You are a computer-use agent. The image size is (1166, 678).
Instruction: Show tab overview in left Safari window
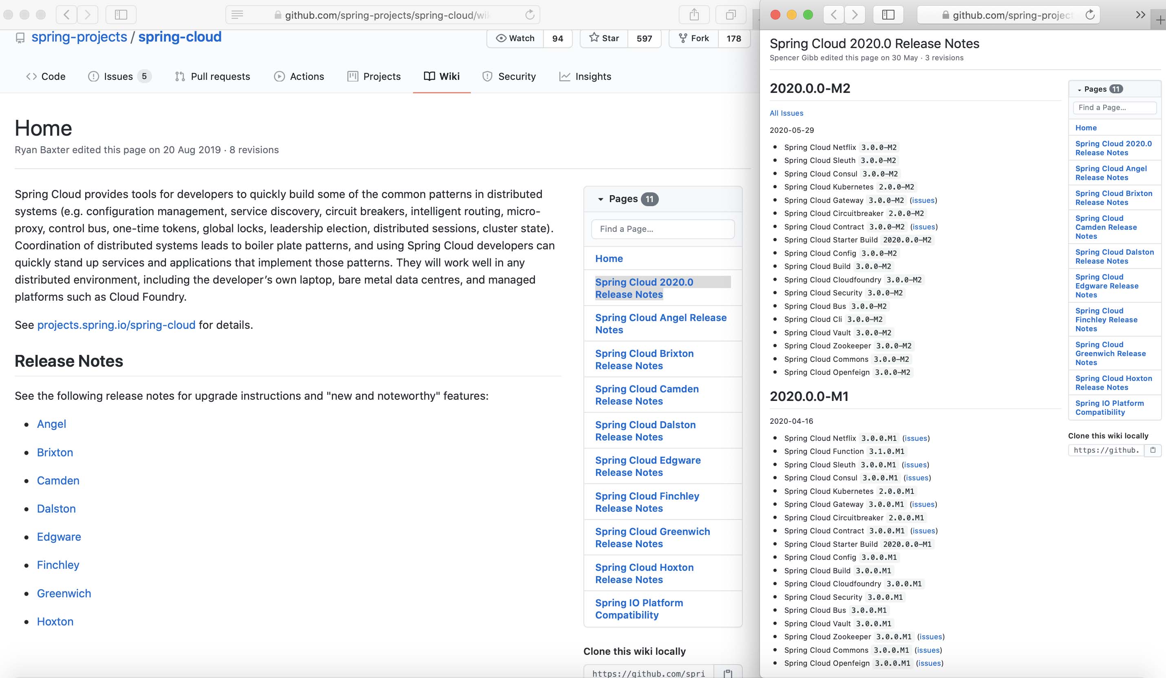(x=731, y=15)
